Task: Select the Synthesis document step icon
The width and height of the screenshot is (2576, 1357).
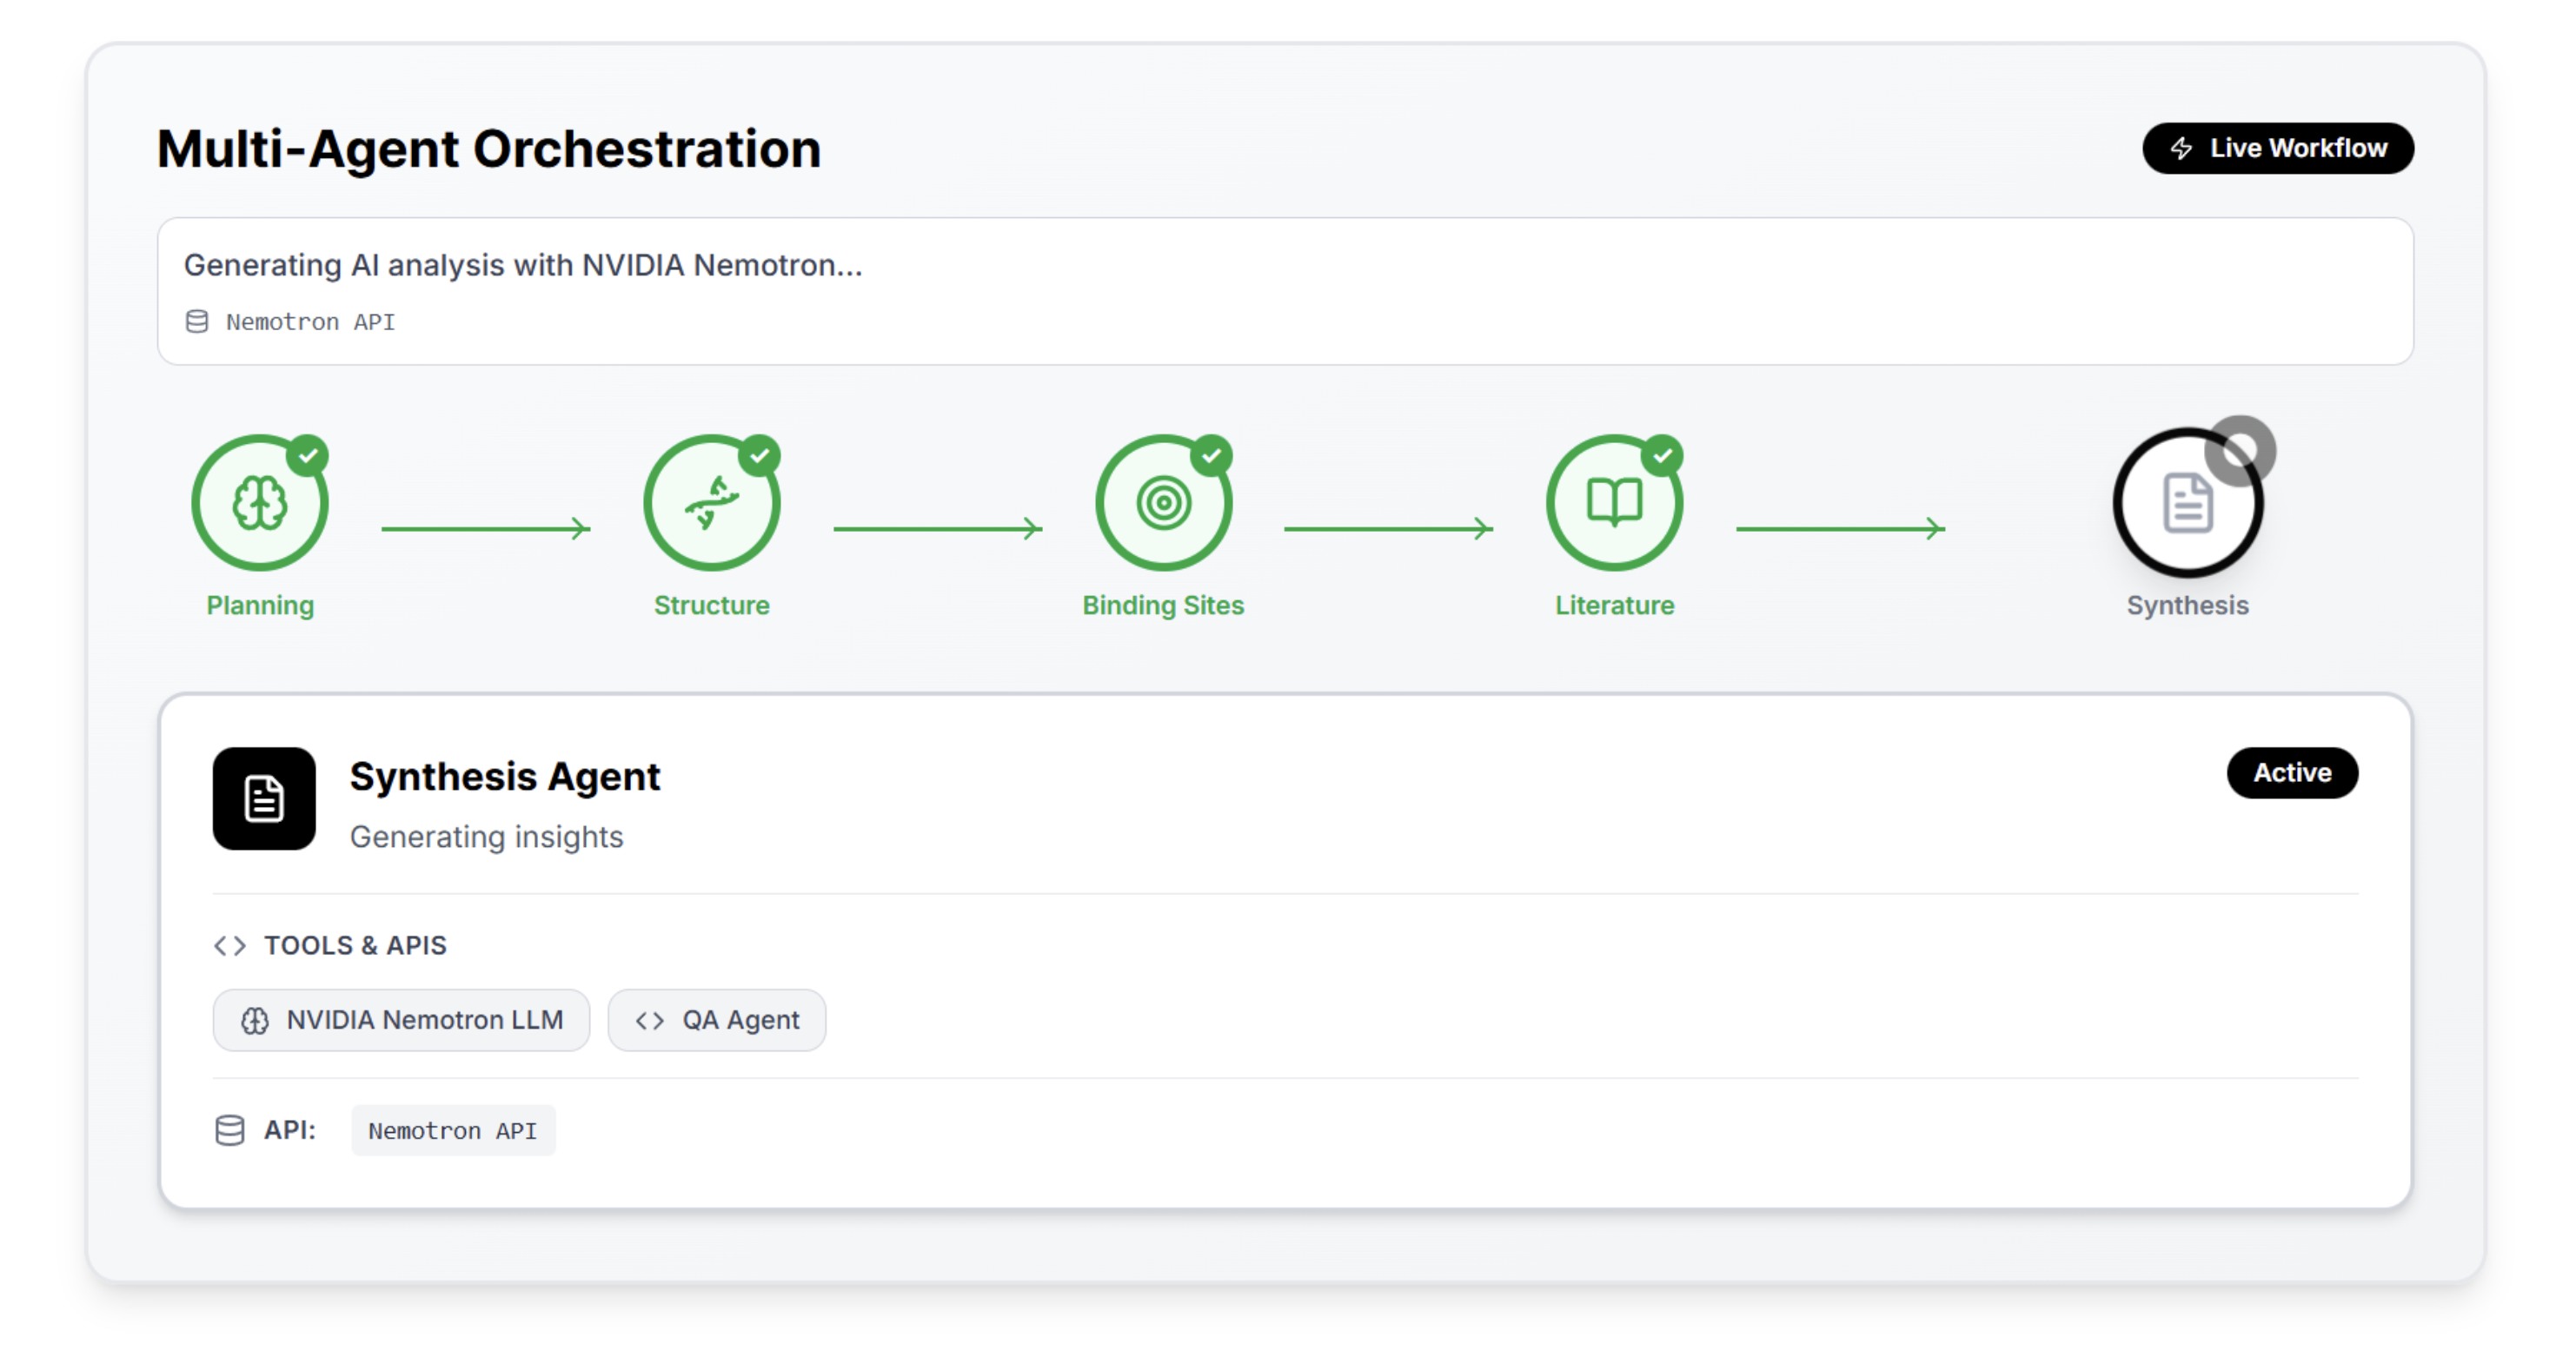Action: 2187,503
